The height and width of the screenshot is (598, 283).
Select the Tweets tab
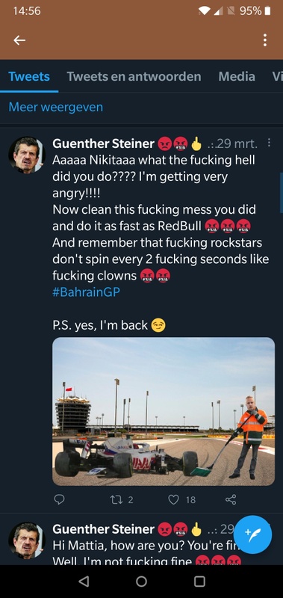(29, 76)
